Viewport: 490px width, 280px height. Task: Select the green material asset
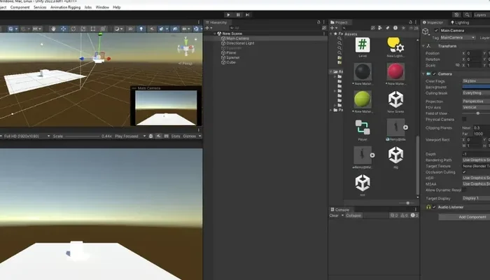pyautogui.click(x=363, y=102)
